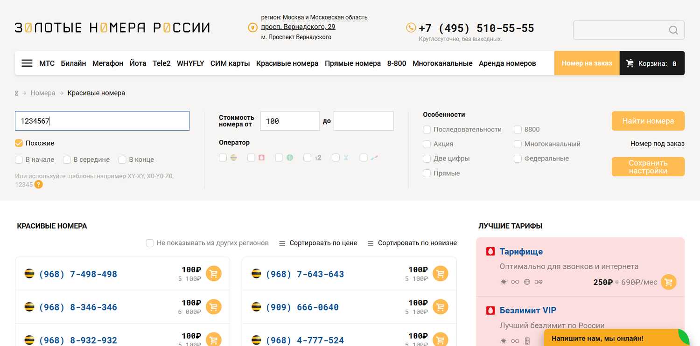
Task: Tick the Tele2 operator checkbox
Action: pyautogui.click(x=307, y=158)
